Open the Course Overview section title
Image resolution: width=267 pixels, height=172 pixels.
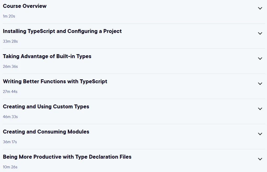[x=25, y=6]
